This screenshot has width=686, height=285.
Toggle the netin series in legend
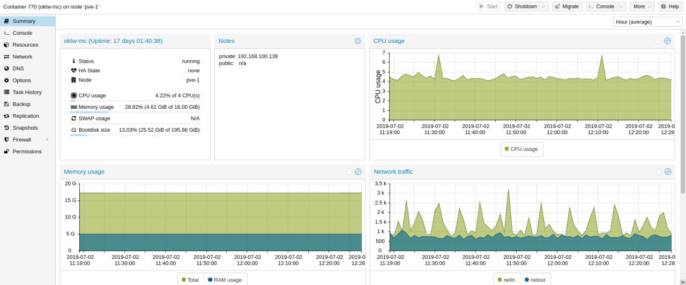pos(506,280)
